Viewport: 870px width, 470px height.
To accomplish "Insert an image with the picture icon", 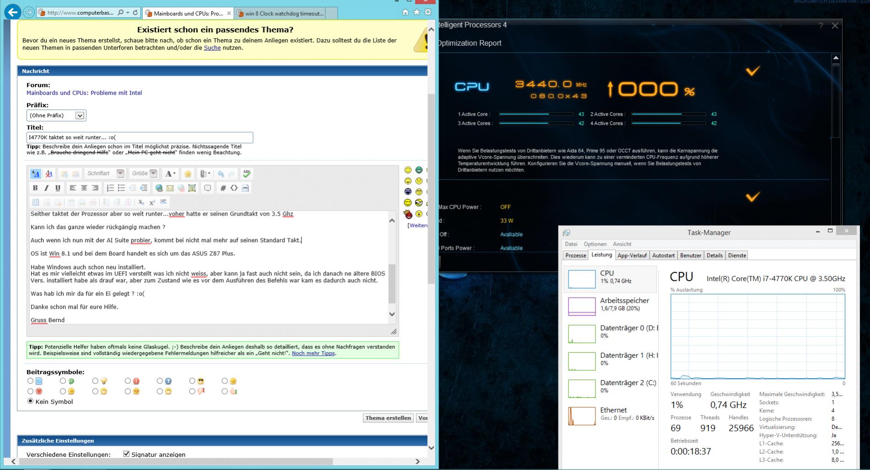I will (192, 188).
